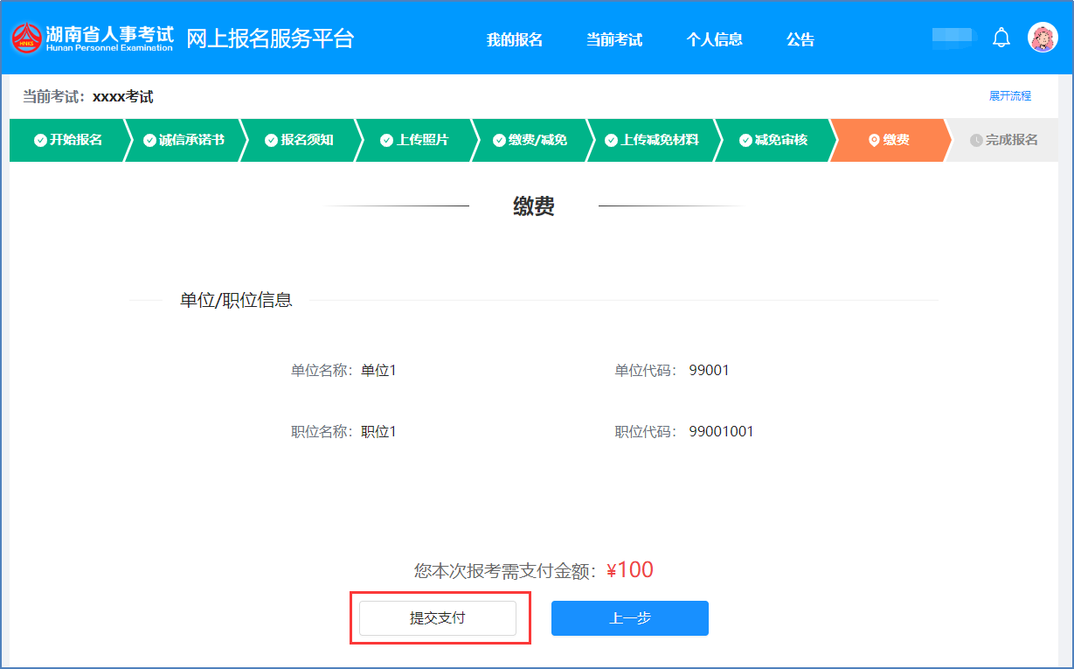Click the checkmark icon on 开始报名 step
This screenshot has width=1074, height=669.
pyautogui.click(x=40, y=141)
